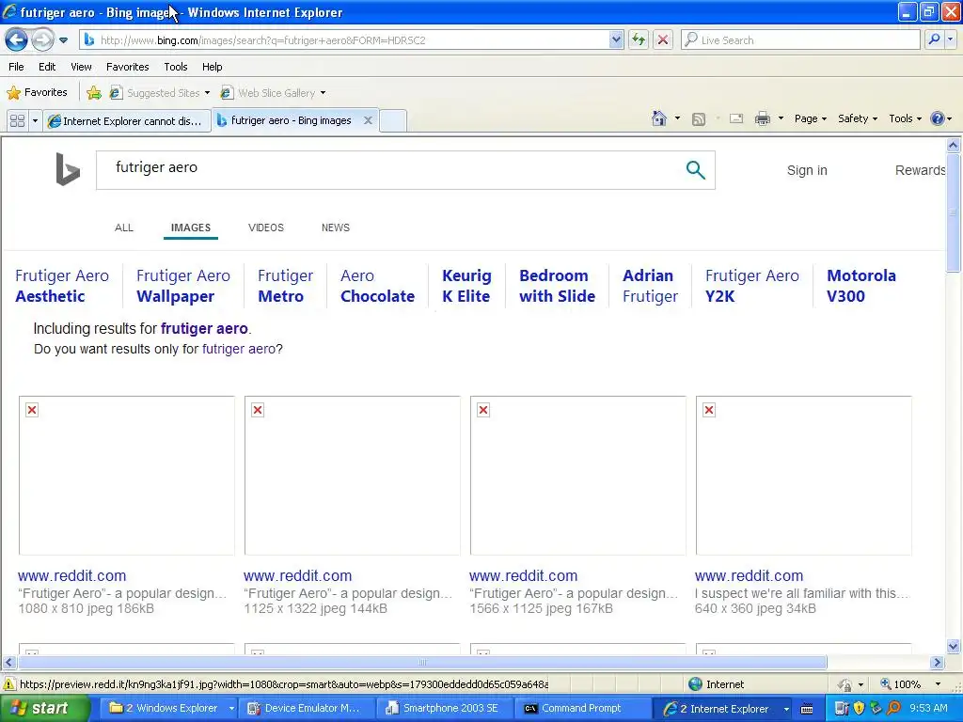Expand the Safety command menu
This screenshot has height=722, width=963.
click(x=858, y=118)
